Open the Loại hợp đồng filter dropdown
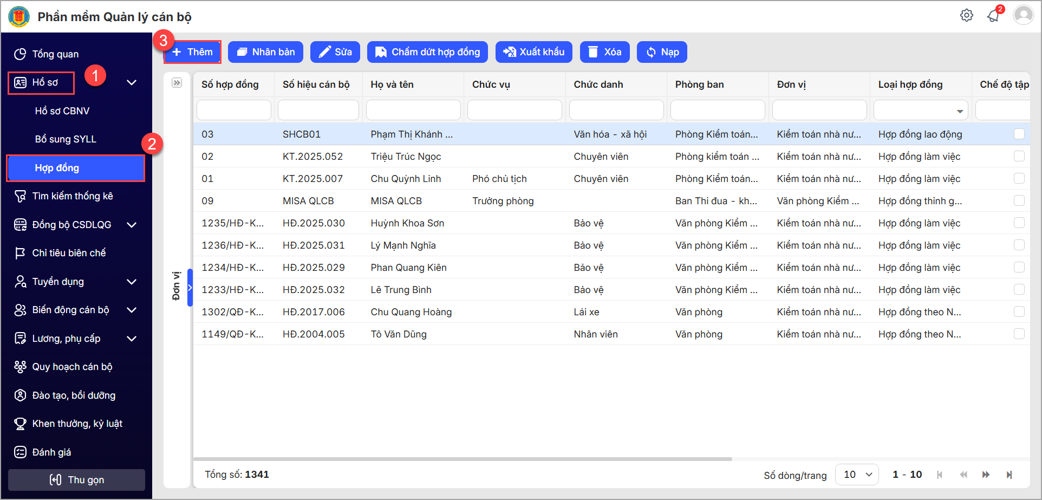 (921, 111)
